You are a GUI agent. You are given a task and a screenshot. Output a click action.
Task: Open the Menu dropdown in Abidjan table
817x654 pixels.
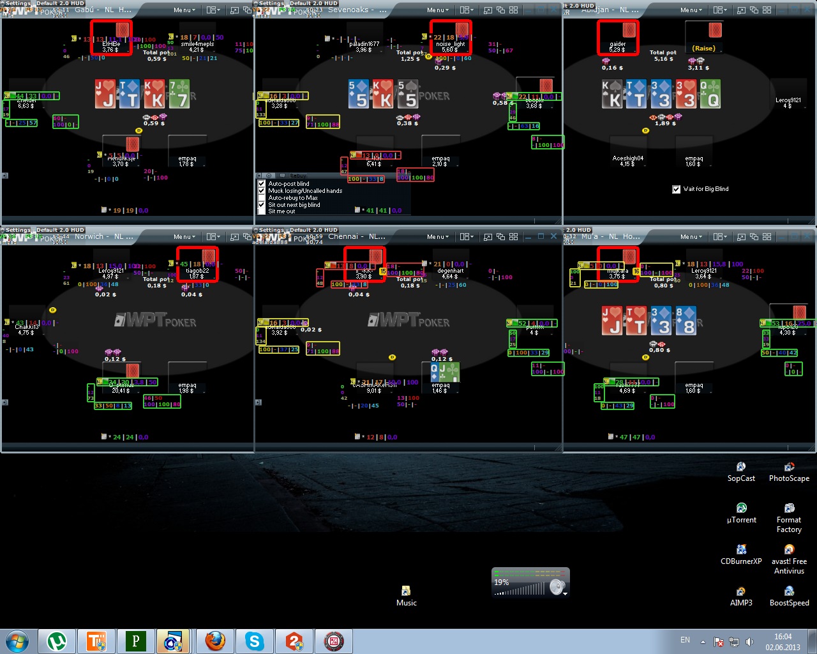(x=691, y=10)
